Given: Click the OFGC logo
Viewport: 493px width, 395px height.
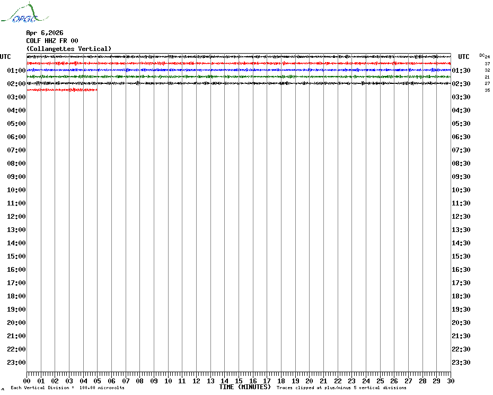Looking at the screenshot, I should pos(24,13).
